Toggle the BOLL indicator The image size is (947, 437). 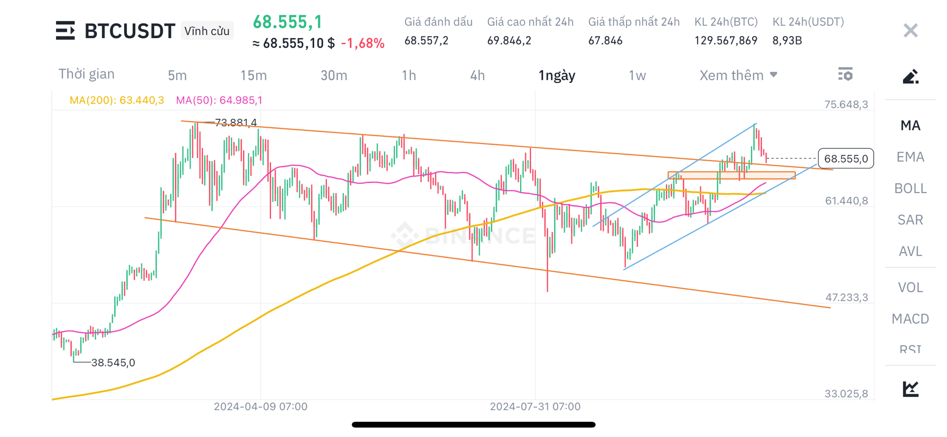point(910,188)
